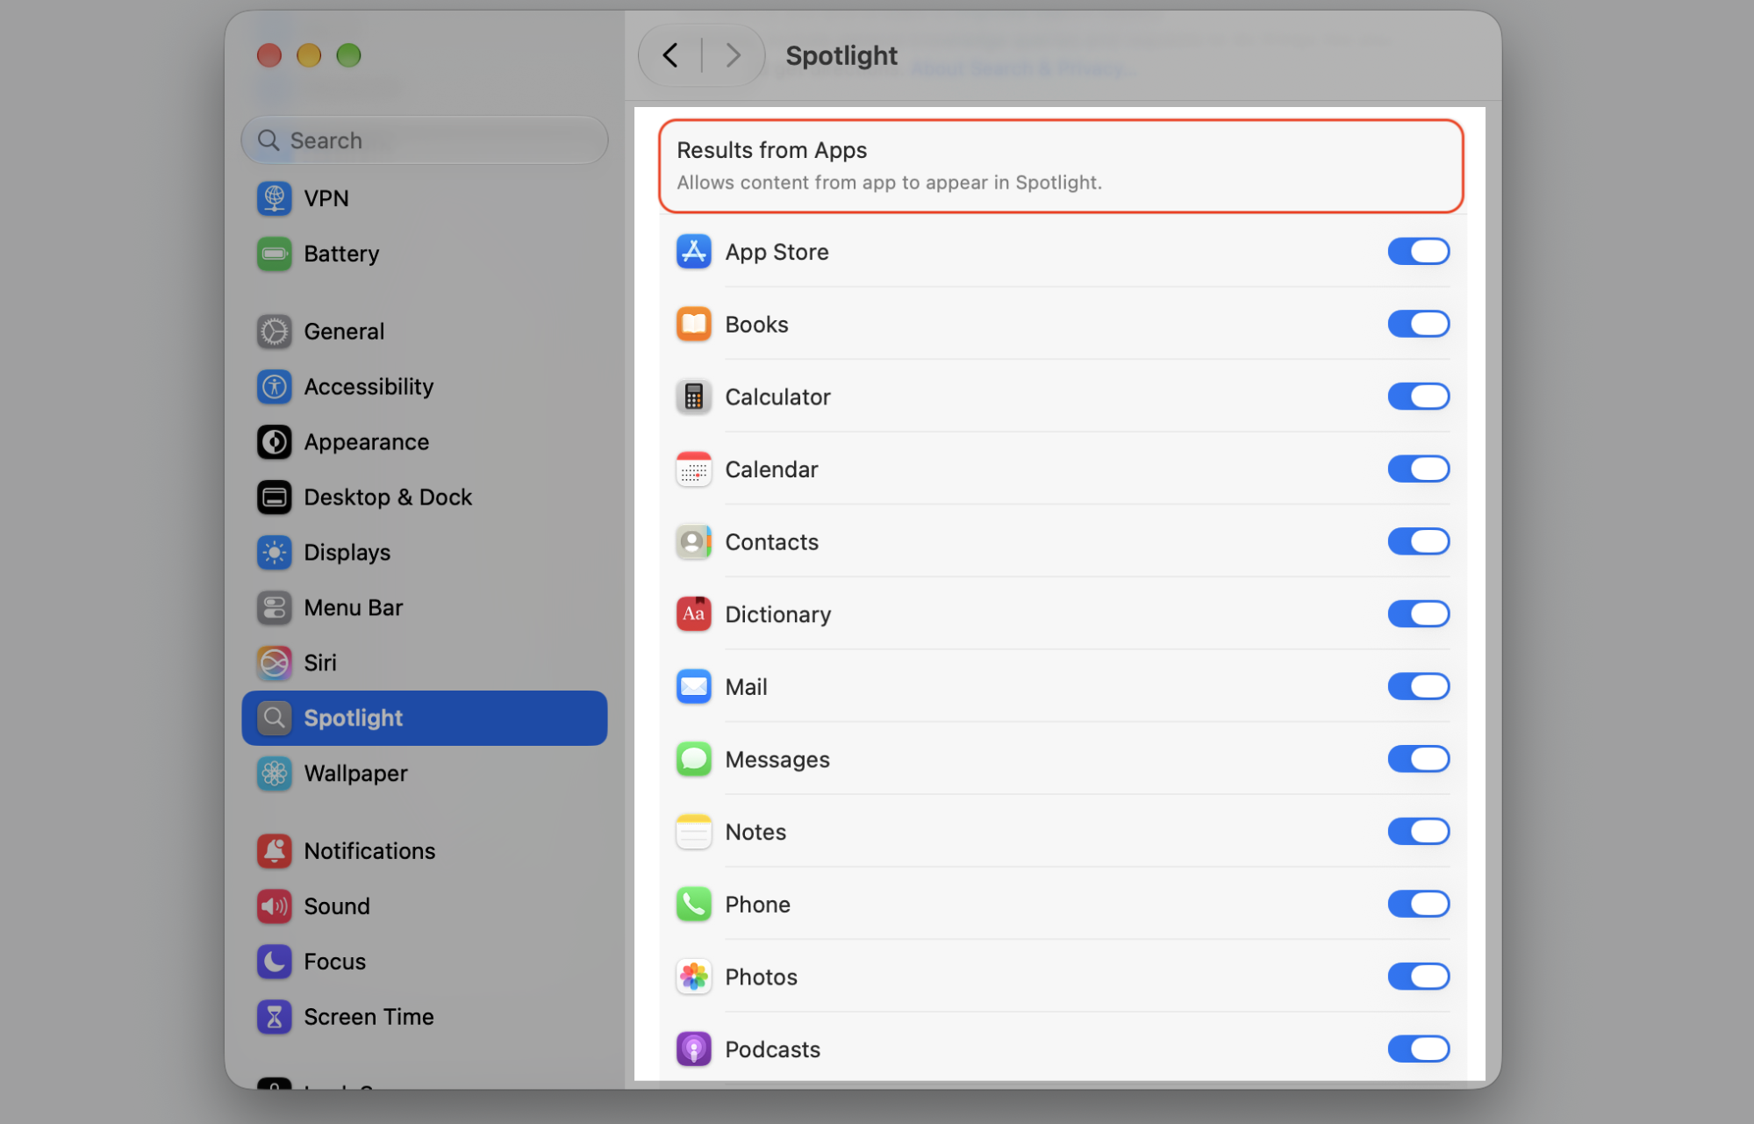This screenshot has width=1754, height=1124.
Task: Click the Podcasts app icon
Action: tap(693, 1049)
